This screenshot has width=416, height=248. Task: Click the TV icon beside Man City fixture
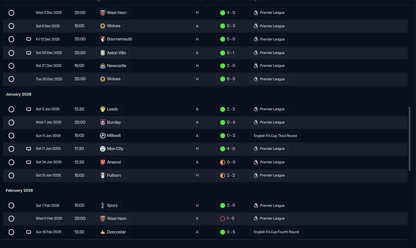click(x=29, y=149)
